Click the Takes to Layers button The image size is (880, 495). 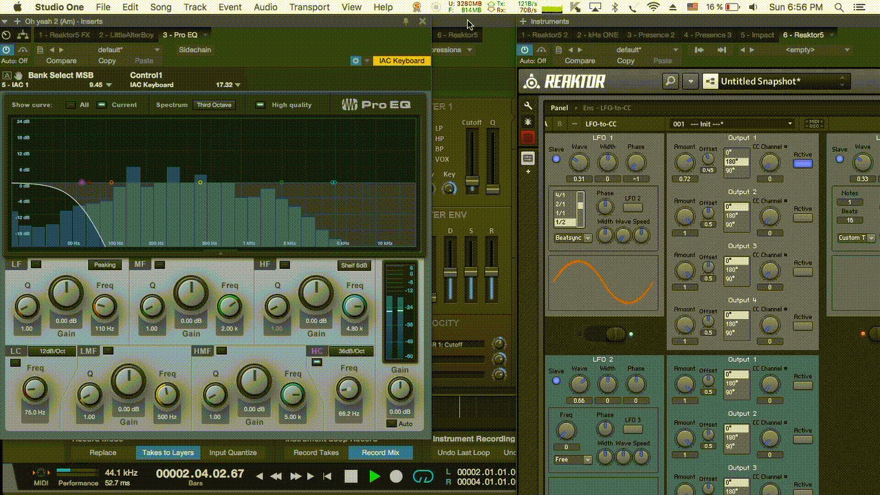coord(168,452)
